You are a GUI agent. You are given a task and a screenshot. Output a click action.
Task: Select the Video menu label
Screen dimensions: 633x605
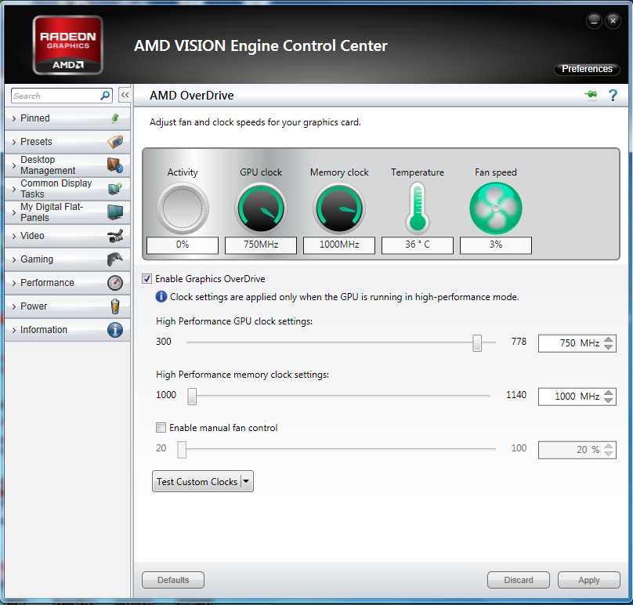pos(32,236)
